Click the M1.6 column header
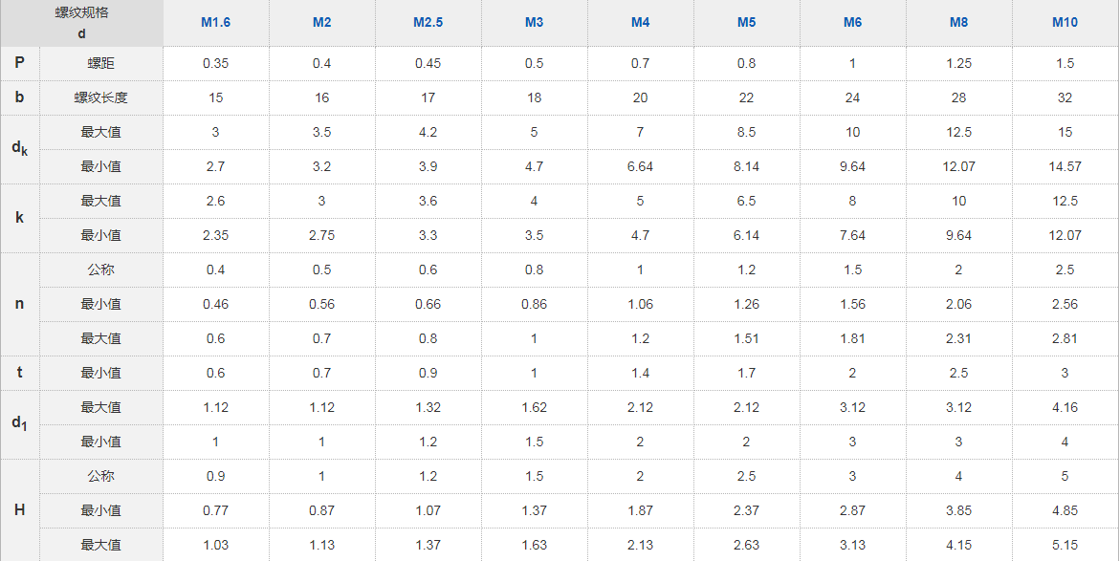 click(215, 22)
